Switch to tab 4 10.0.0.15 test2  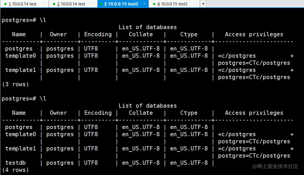pyautogui.click(x=174, y=4)
